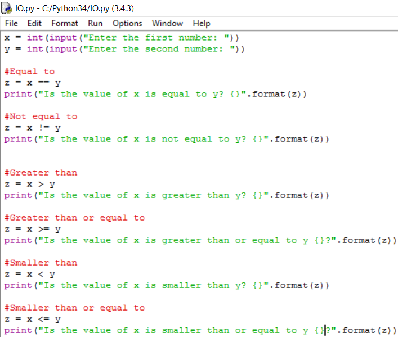The width and height of the screenshot is (398, 337).
Task: Open the File menu
Action: [11, 23]
